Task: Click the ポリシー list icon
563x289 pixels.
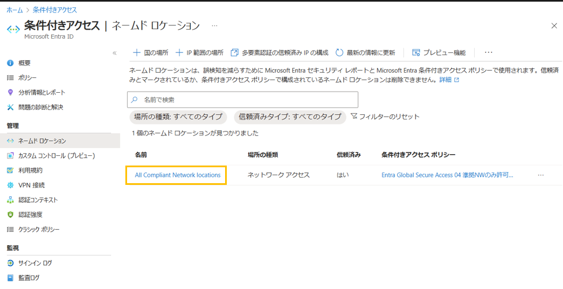Action: pos(10,78)
